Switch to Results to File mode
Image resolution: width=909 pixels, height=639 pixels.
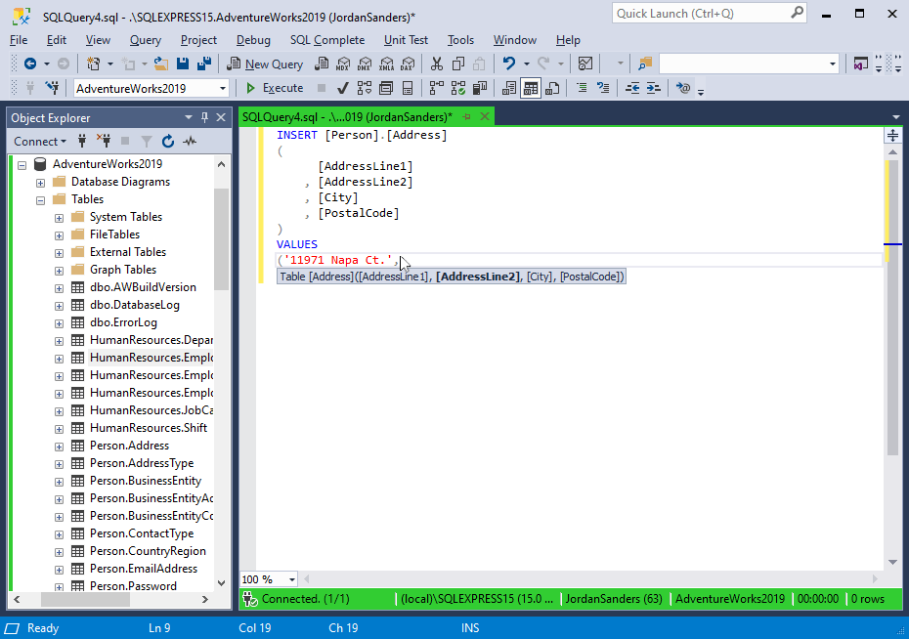(x=552, y=88)
